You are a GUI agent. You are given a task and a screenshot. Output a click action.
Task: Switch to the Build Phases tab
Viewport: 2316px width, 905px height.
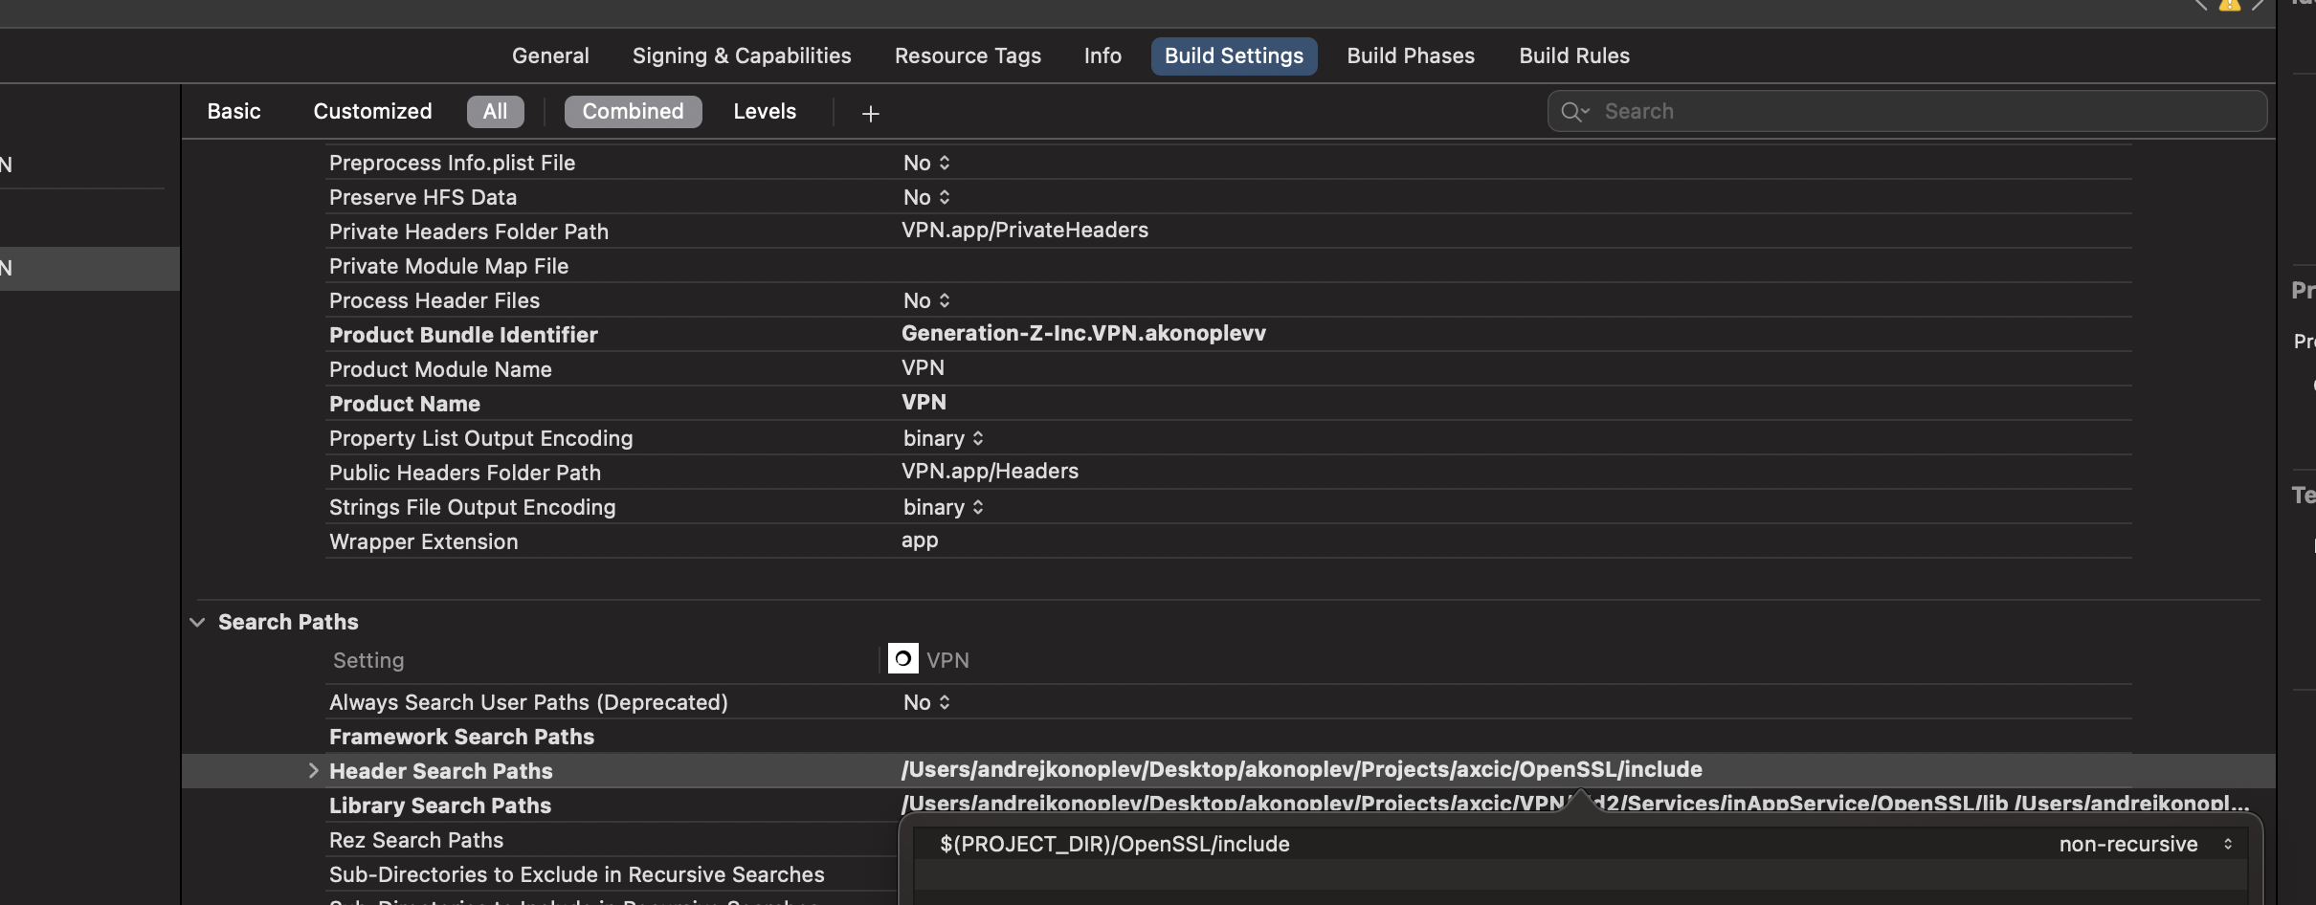coord(1410,56)
